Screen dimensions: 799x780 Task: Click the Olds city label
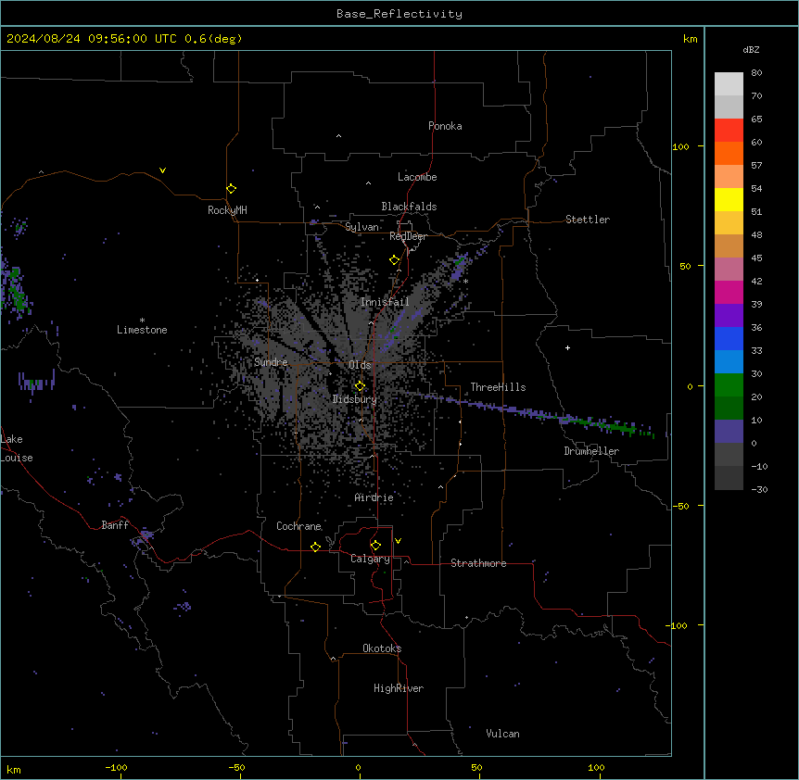pyautogui.click(x=360, y=365)
